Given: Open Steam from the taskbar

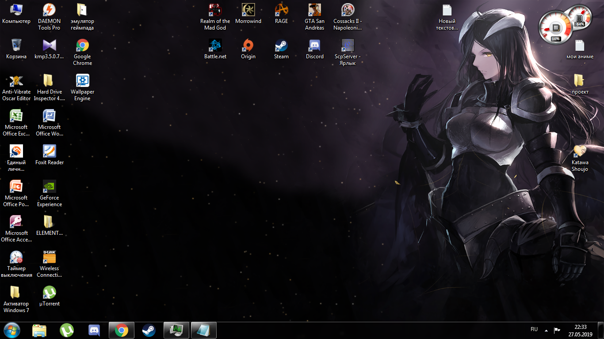Looking at the screenshot, I should [149, 330].
